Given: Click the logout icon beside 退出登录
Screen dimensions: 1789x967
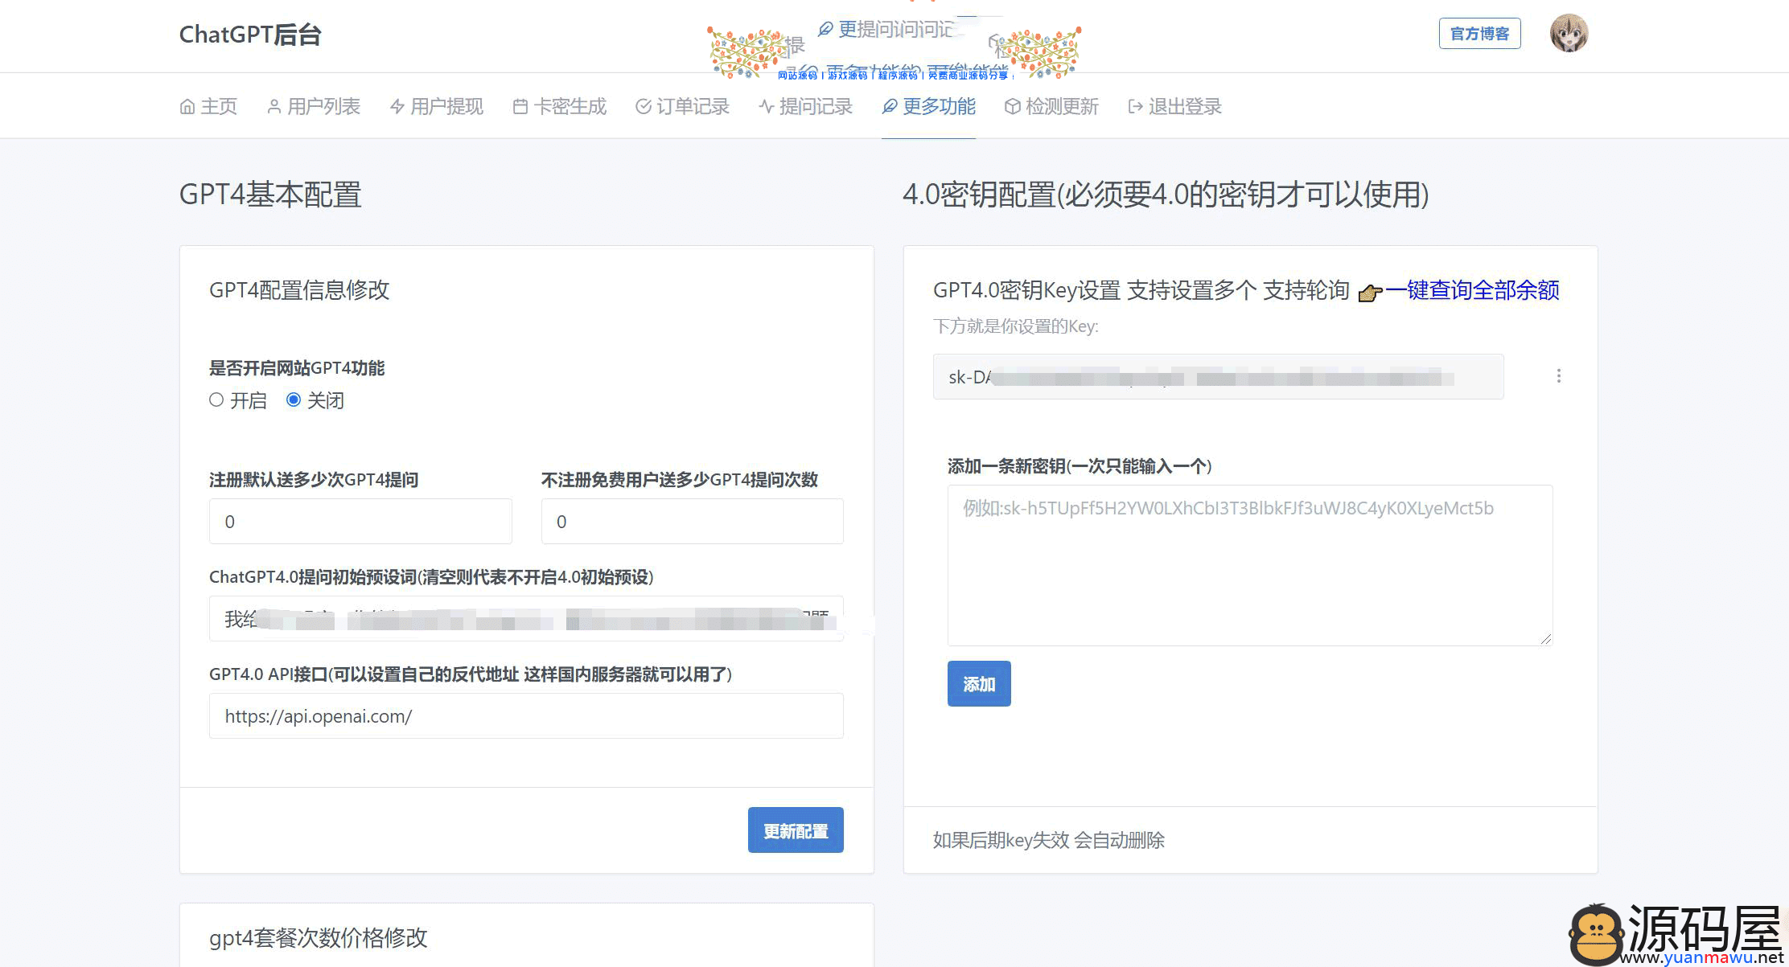Looking at the screenshot, I should tap(1135, 106).
